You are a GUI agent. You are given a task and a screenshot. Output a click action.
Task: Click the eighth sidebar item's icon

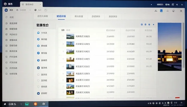[6, 57]
